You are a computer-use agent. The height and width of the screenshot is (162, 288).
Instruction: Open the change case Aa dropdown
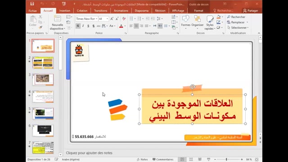point(112,26)
